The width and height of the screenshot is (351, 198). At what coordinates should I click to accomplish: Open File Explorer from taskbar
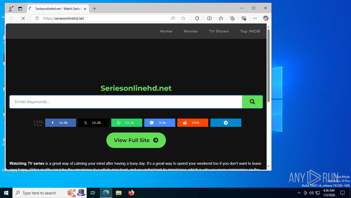click(118, 193)
